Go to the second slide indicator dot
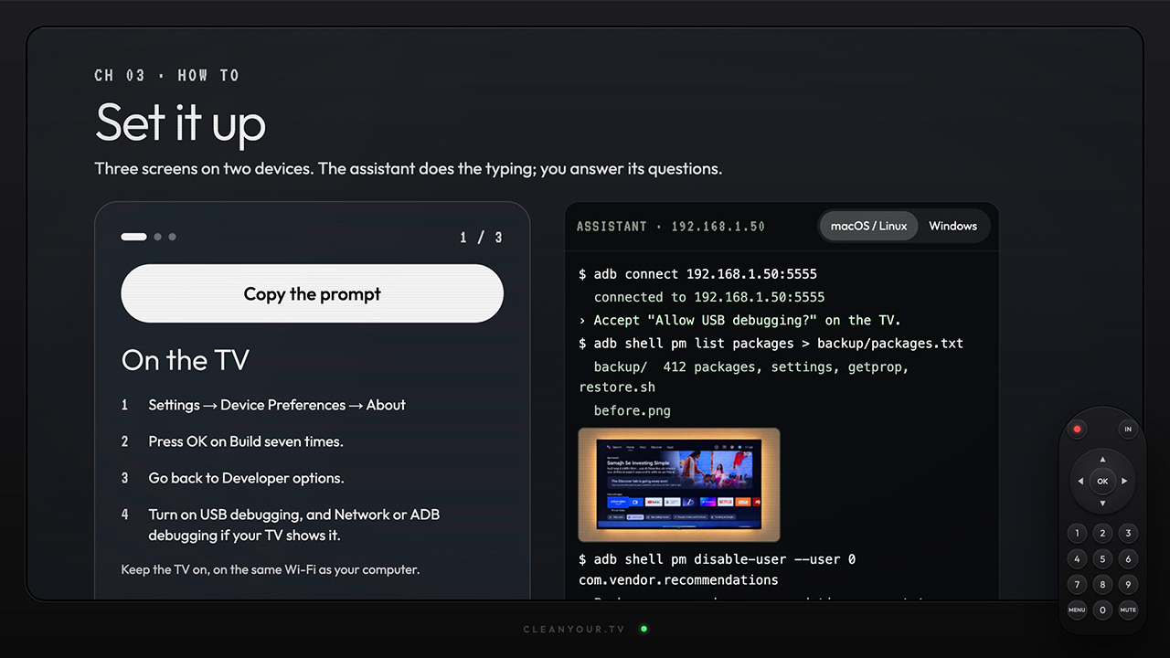Image resolution: width=1170 pixels, height=658 pixels. pyautogui.click(x=157, y=237)
